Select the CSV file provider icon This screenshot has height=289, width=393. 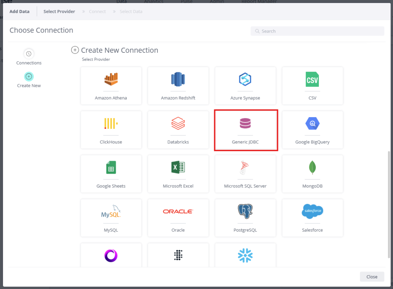[312, 79]
